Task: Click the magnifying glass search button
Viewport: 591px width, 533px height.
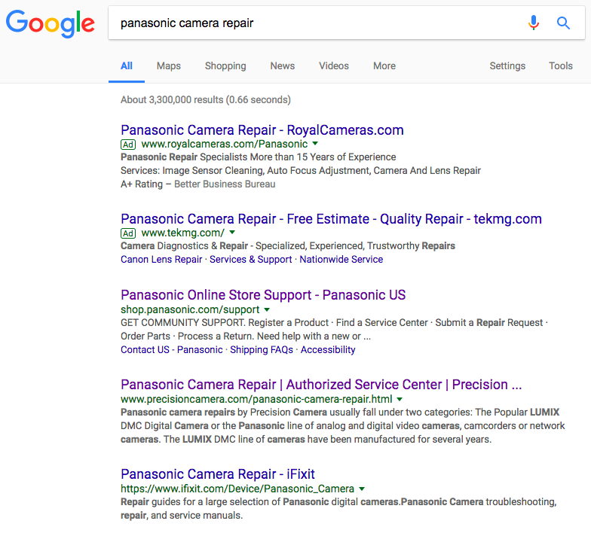Action: (x=563, y=23)
